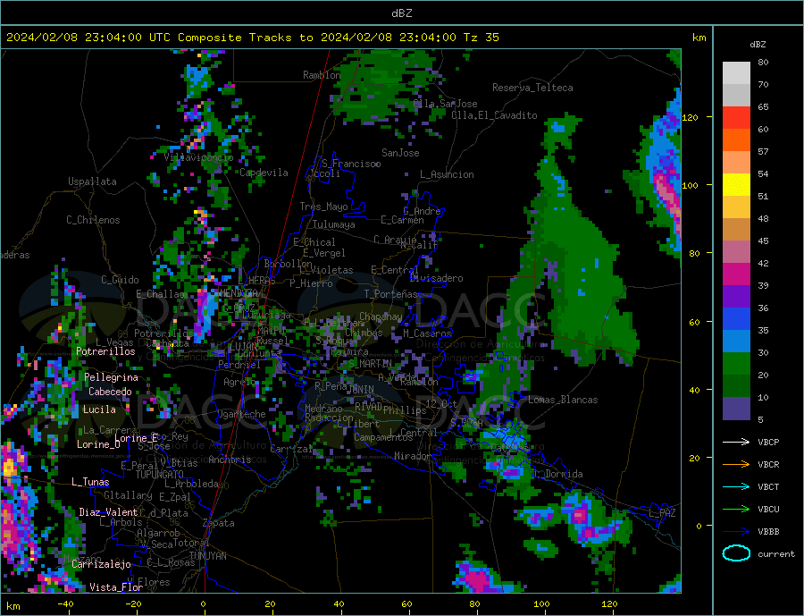The height and width of the screenshot is (616, 804).
Task: Pick the purple swatch between 39 and 36 dBZ
Action: point(736,297)
